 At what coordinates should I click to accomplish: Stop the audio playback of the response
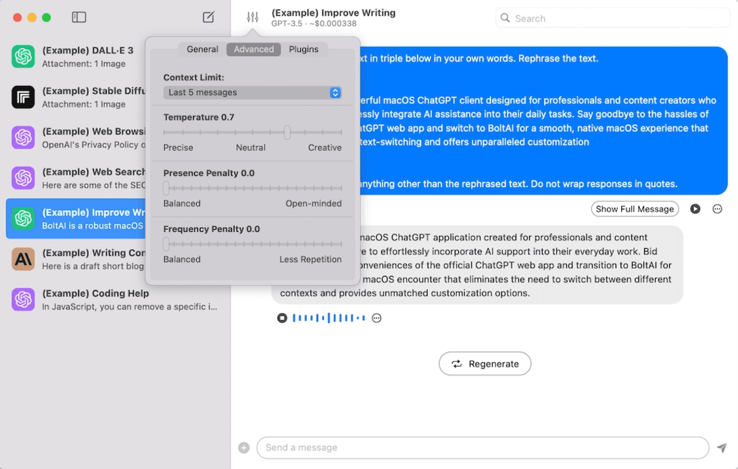click(282, 318)
